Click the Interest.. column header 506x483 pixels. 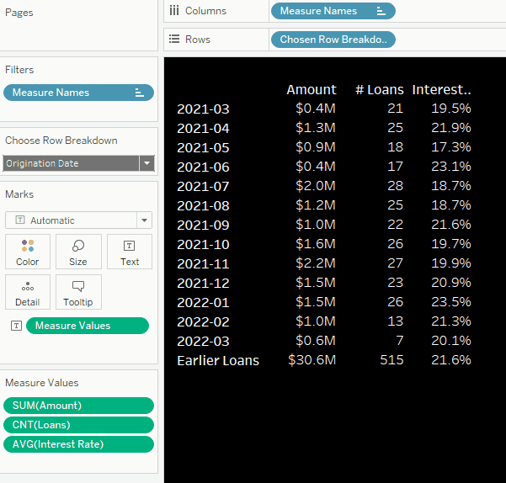pyautogui.click(x=441, y=90)
